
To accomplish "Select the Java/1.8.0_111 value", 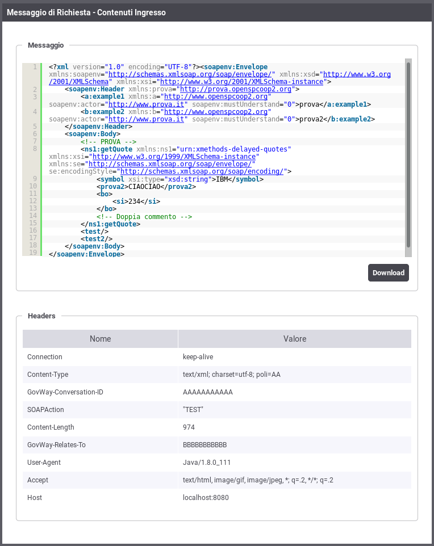I will pyautogui.click(x=207, y=463).
